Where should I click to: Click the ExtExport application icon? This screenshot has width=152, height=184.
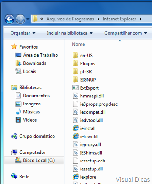click(75, 88)
